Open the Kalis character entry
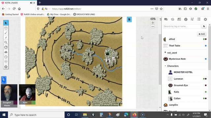Screen dimensions: 211x118 (187, 92)
